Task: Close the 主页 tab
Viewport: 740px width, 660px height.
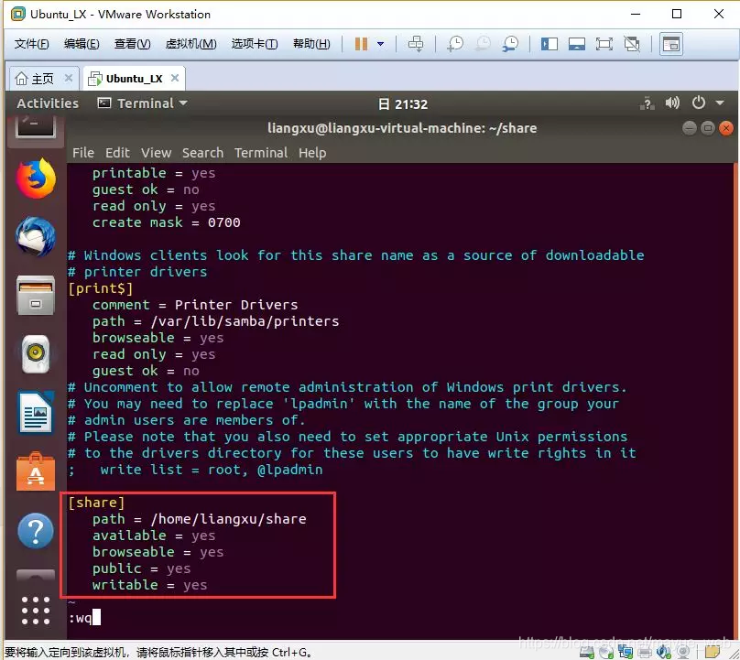Action: pos(69,78)
